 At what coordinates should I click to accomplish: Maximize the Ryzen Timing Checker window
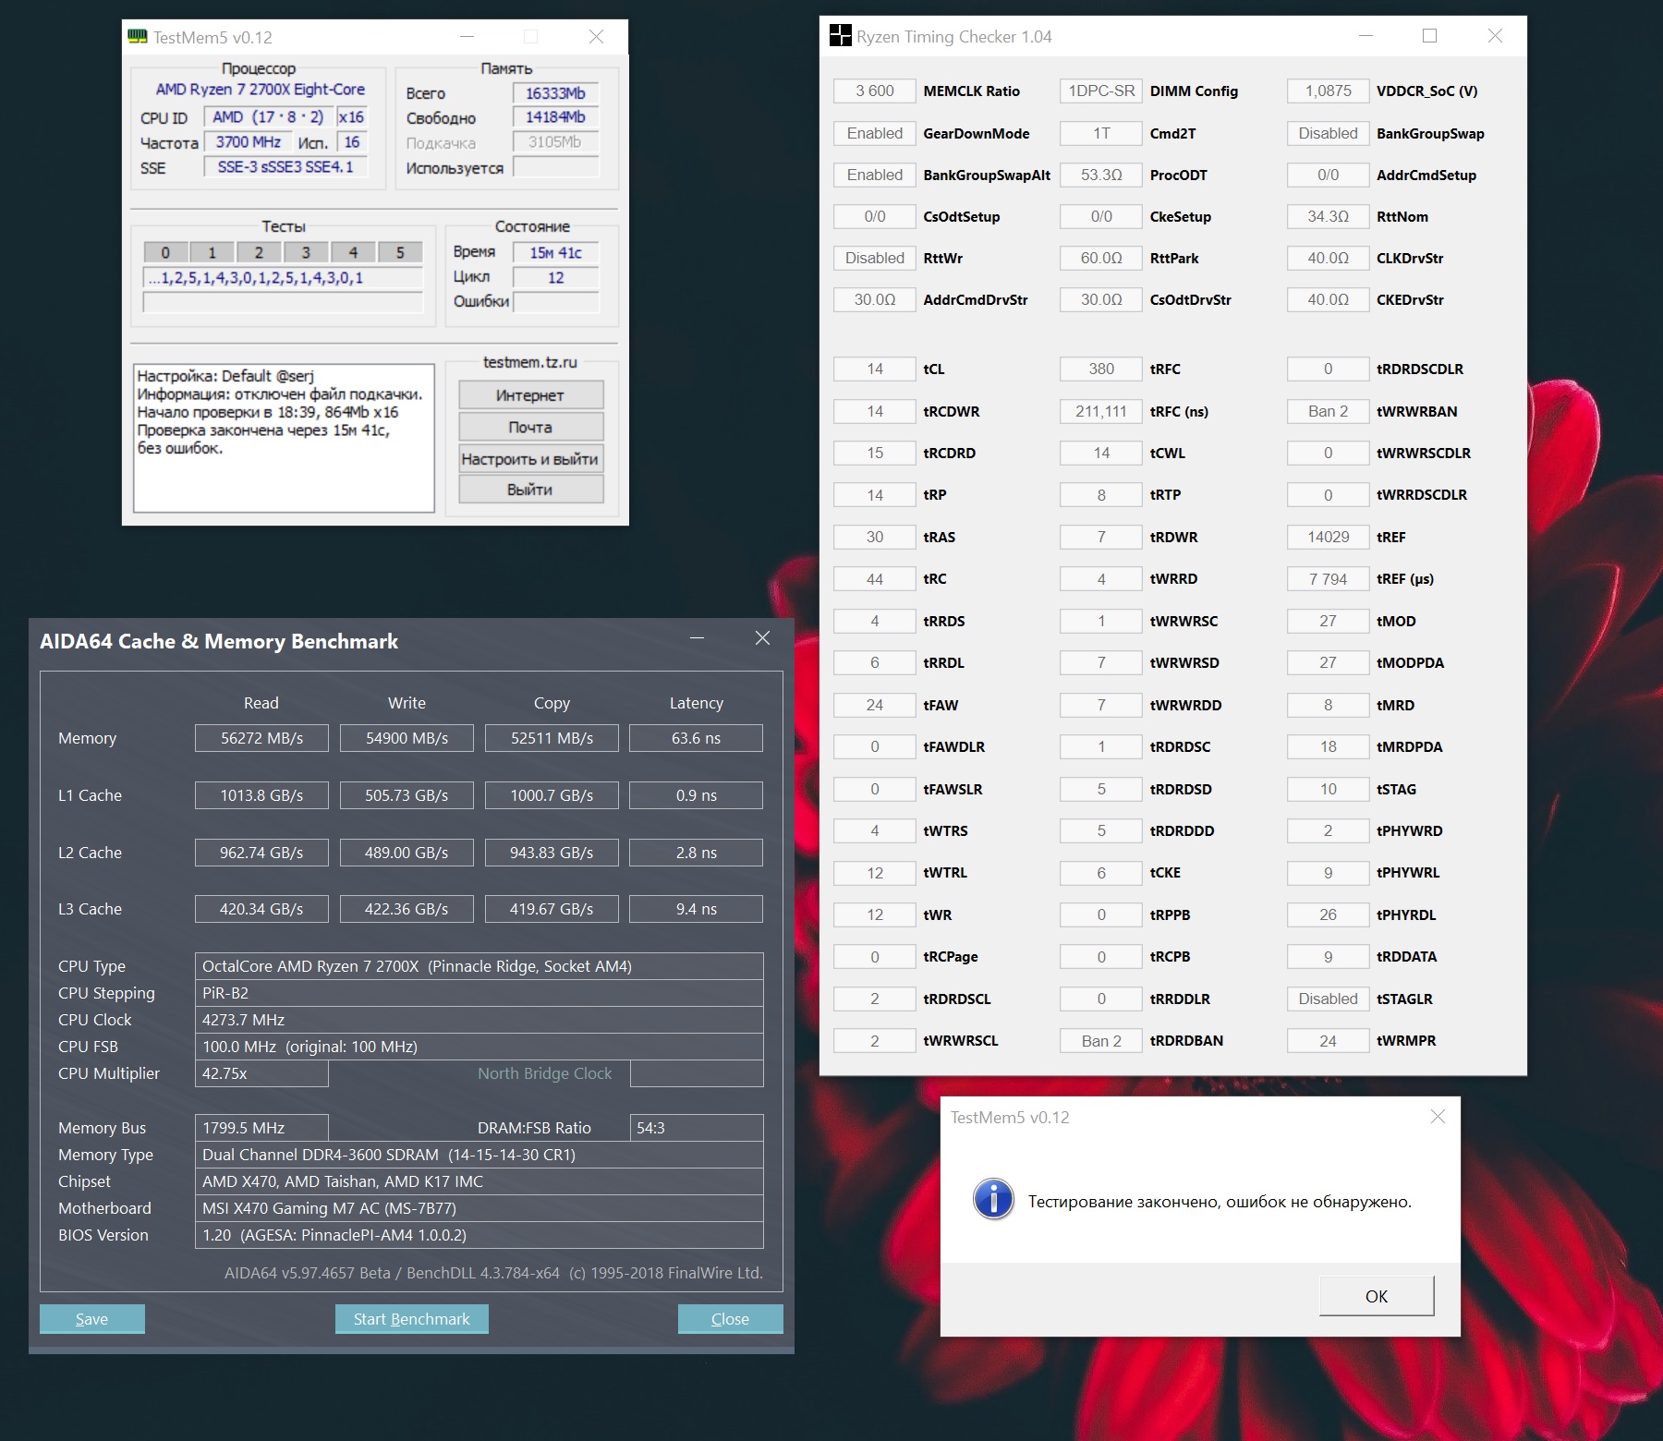(x=1429, y=36)
